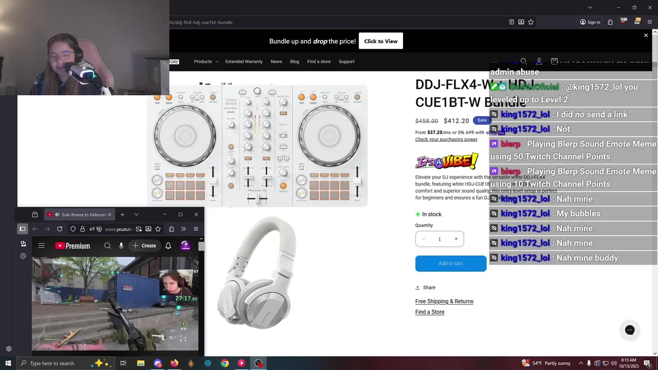Open Google Chrome from the taskbar

pyautogui.click(x=225, y=363)
